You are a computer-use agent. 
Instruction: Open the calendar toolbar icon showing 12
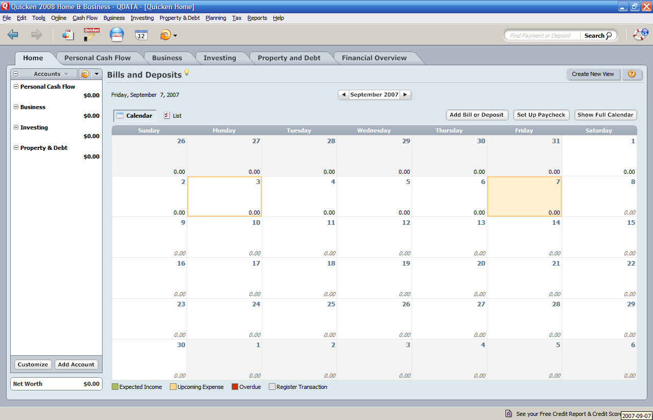coord(141,35)
